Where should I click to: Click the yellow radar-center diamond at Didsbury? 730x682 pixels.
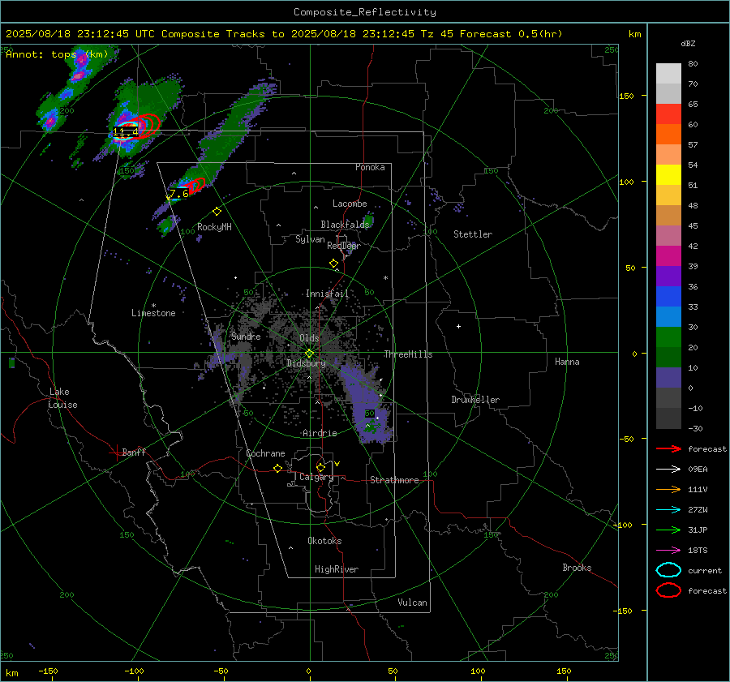[310, 354]
